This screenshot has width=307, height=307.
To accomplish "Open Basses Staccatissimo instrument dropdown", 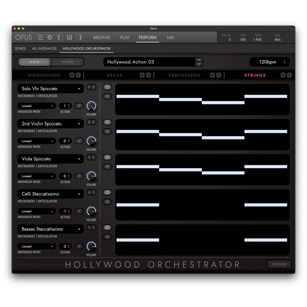I will point(51,229).
